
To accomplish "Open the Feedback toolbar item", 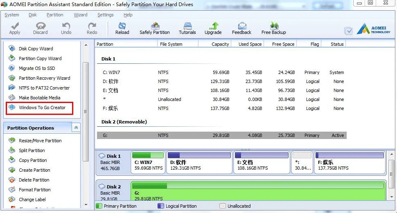I will (242, 28).
